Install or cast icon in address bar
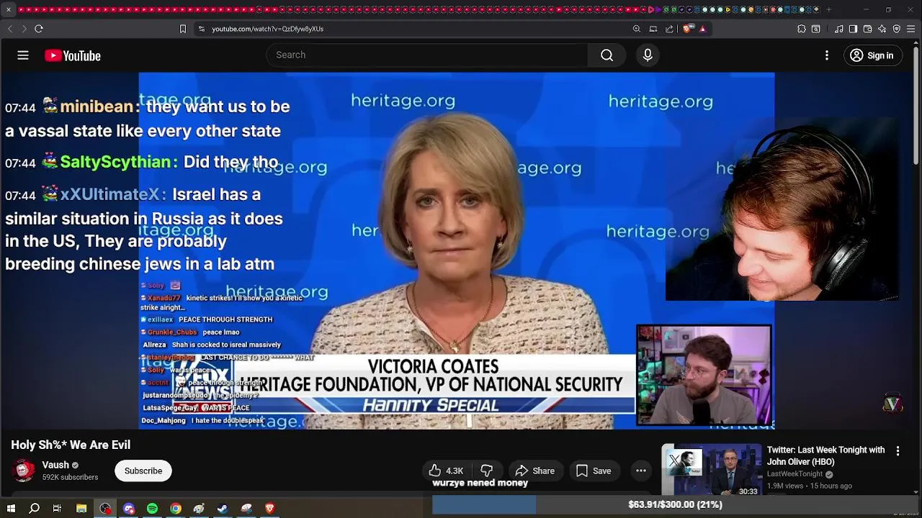The image size is (922, 518). click(x=653, y=29)
